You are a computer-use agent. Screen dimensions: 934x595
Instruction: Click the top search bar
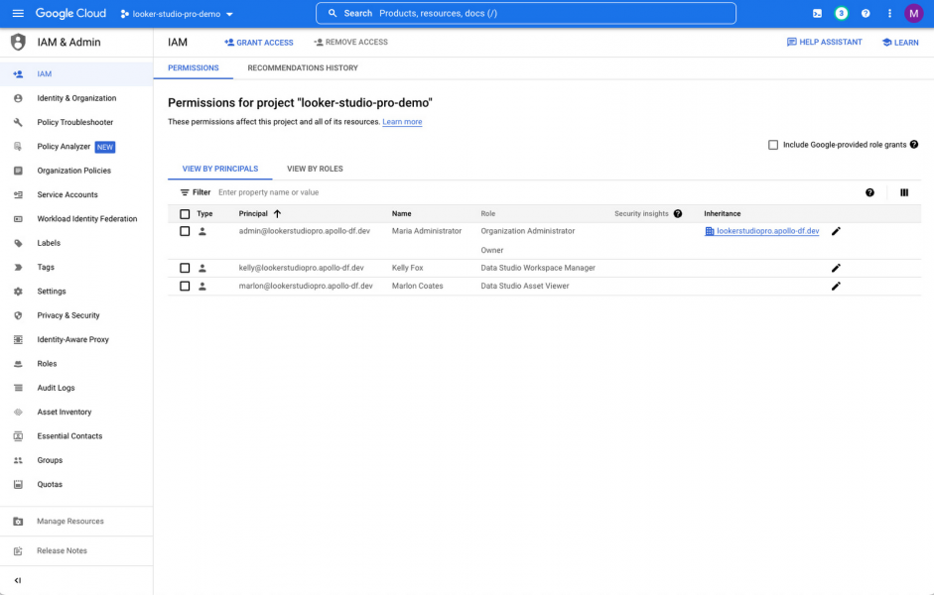click(526, 13)
